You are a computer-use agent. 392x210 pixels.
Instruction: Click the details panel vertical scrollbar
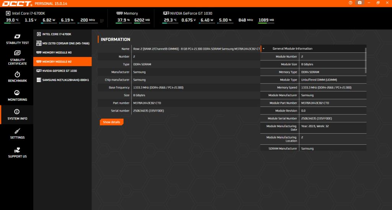pos(366,61)
